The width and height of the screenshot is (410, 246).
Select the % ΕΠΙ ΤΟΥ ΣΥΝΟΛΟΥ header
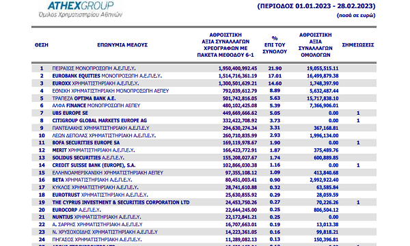(x=275, y=45)
